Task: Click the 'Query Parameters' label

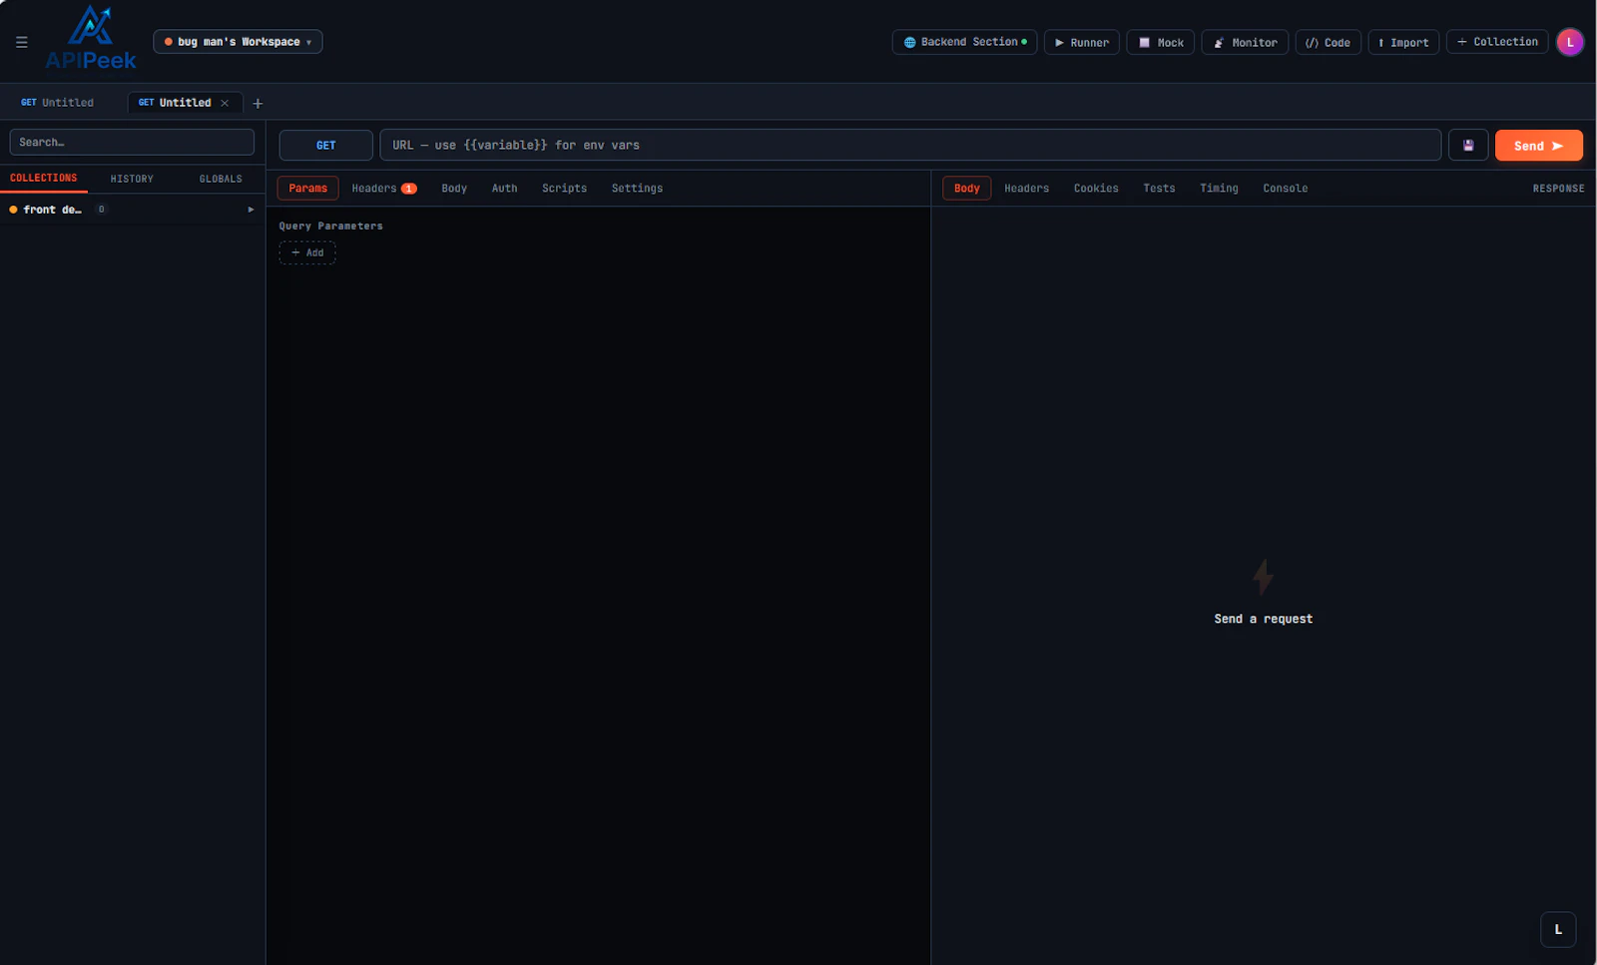Action: point(330,226)
